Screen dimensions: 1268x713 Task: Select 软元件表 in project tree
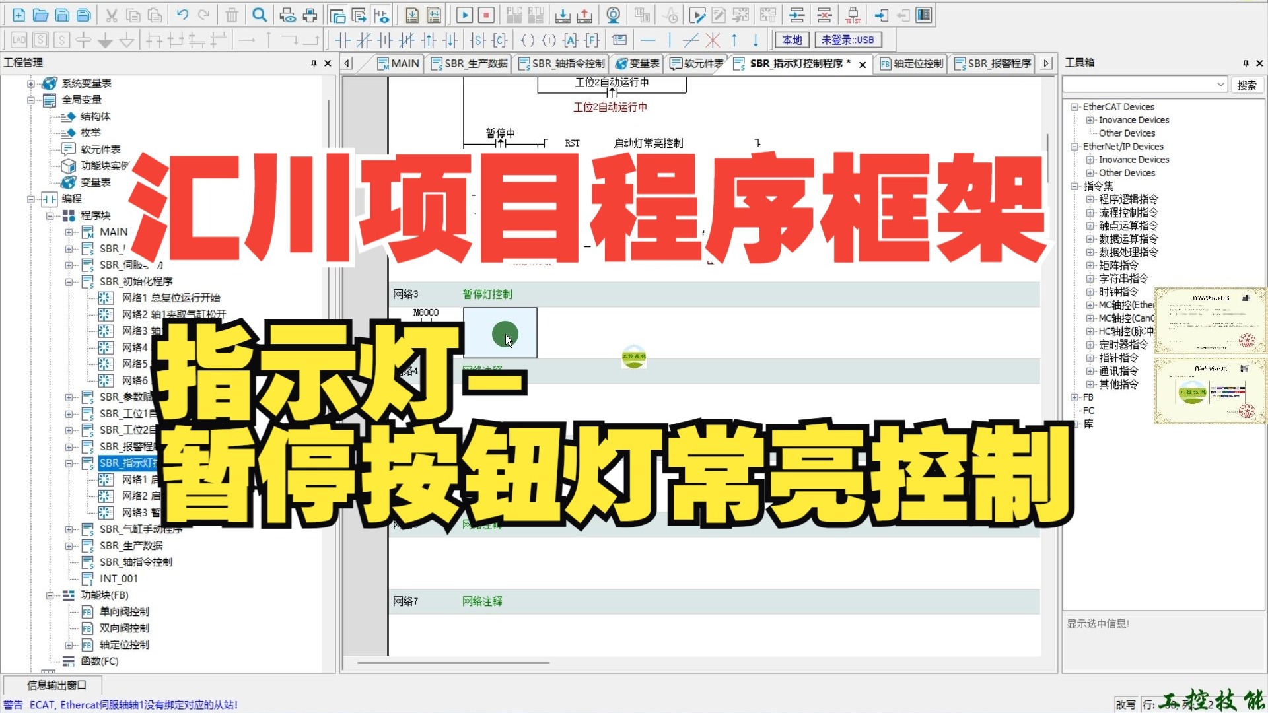pyautogui.click(x=100, y=150)
